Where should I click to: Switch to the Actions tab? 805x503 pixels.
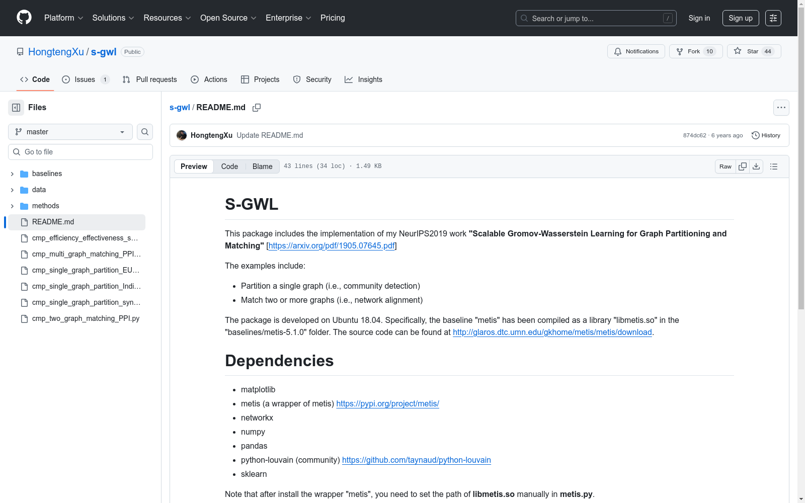click(x=209, y=79)
